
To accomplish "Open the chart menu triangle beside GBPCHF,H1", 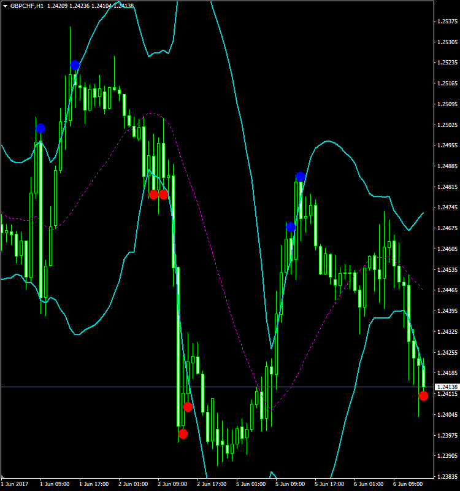I will (x=5, y=6).
